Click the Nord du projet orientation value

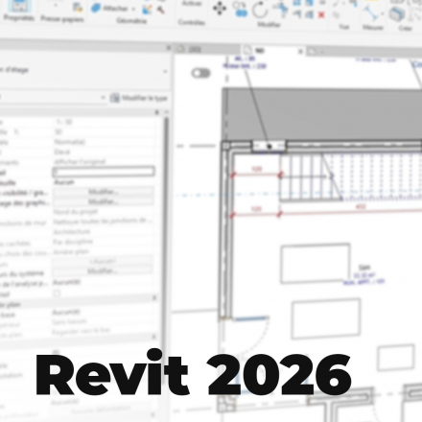[76, 212]
